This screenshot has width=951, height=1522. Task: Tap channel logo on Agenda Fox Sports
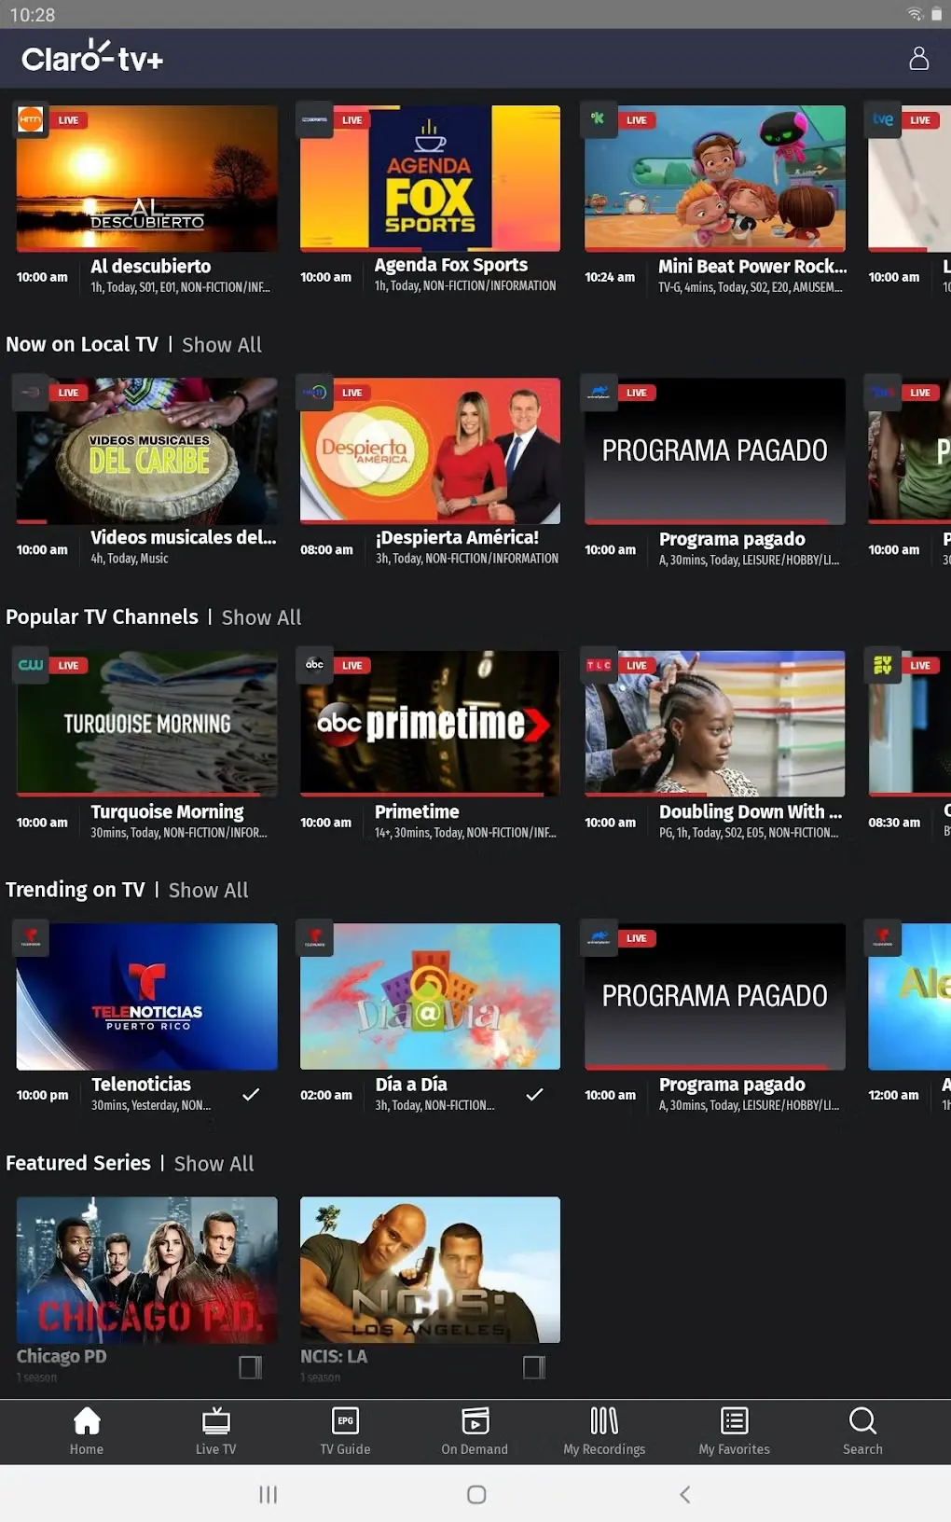coord(314,119)
